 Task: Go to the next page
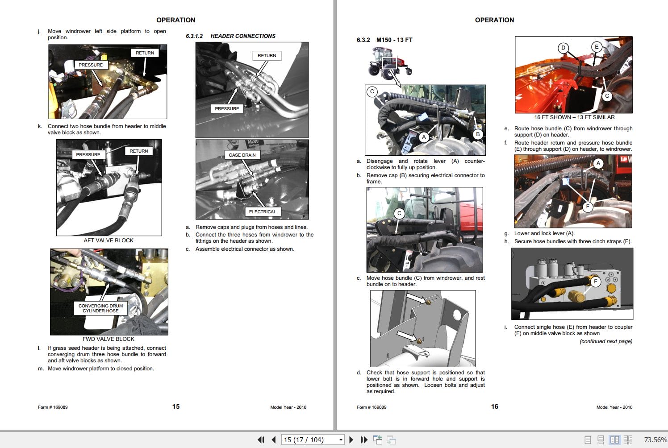tap(351, 440)
